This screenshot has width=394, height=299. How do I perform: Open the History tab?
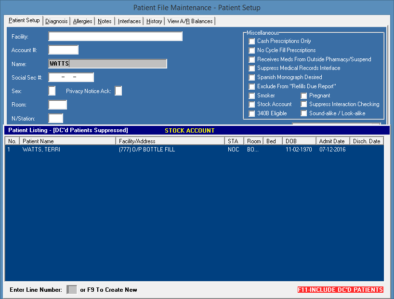pyautogui.click(x=154, y=21)
